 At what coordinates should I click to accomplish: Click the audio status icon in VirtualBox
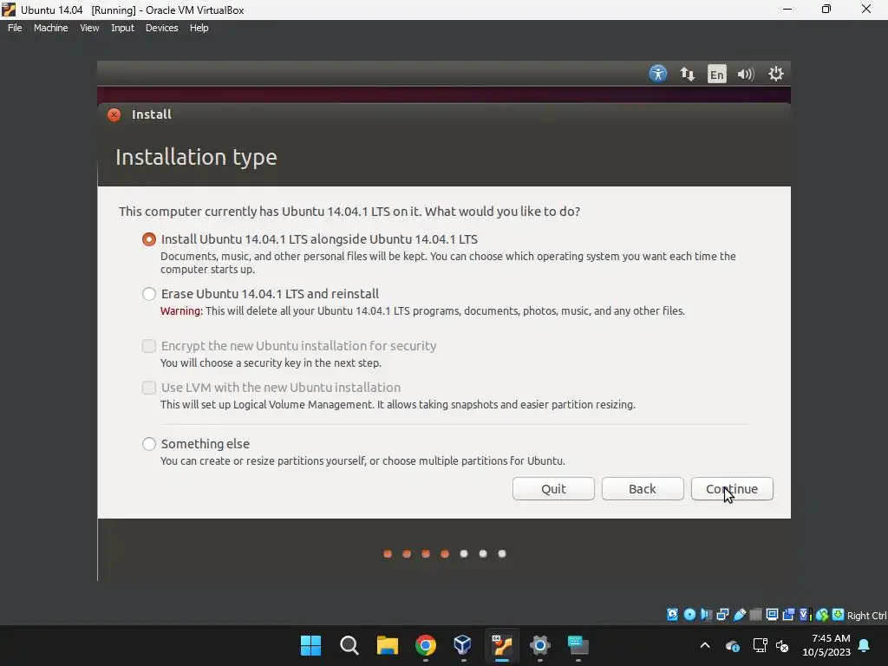706,615
